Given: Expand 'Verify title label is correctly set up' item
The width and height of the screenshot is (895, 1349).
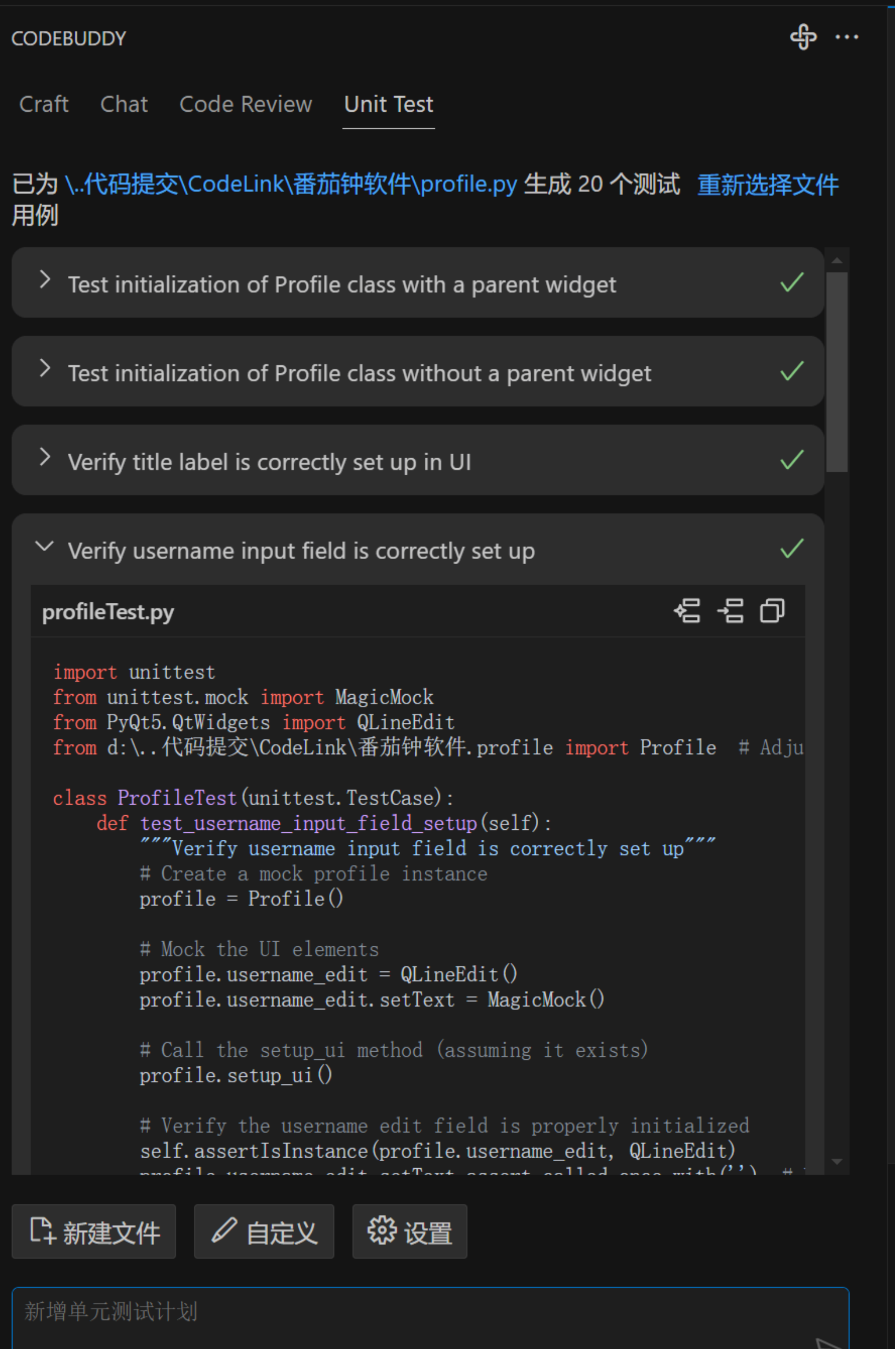Looking at the screenshot, I should pos(45,458).
